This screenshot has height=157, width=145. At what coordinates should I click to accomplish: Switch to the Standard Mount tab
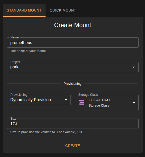click(x=24, y=10)
